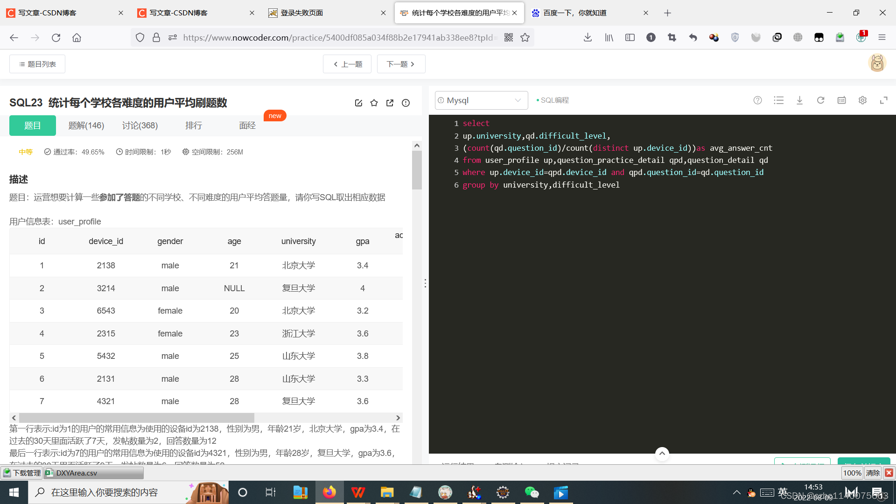The image size is (896, 504).
Task: Open the Mysql language dropdown
Action: (x=481, y=100)
